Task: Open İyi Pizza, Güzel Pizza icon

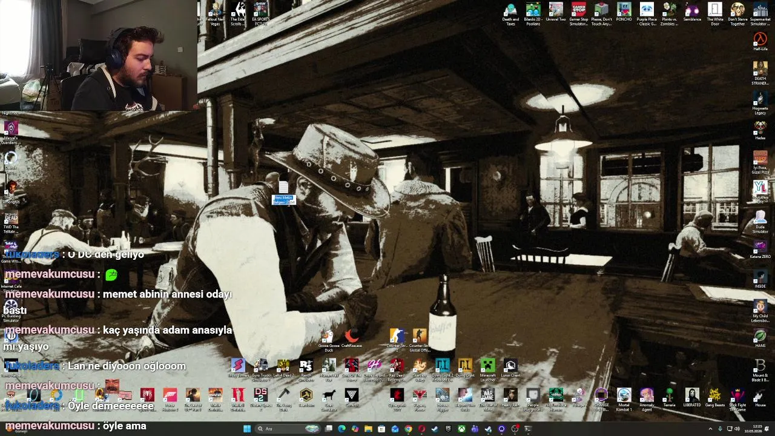Action: [760, 162]
